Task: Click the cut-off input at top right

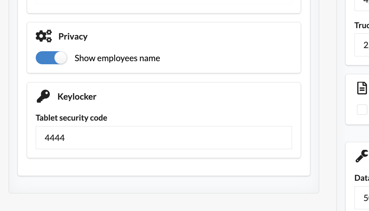Action: click(362, 4)
